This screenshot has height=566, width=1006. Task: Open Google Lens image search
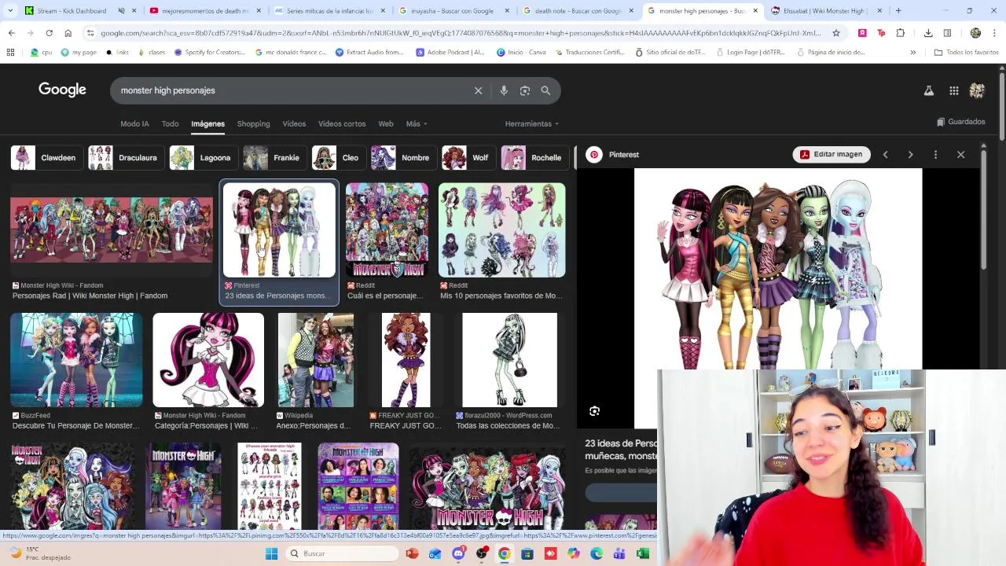[525, 90]
